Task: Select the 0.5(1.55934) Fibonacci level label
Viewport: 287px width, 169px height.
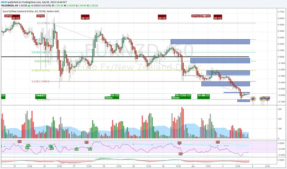Action: pyautogui.click(x=42, y=61)
